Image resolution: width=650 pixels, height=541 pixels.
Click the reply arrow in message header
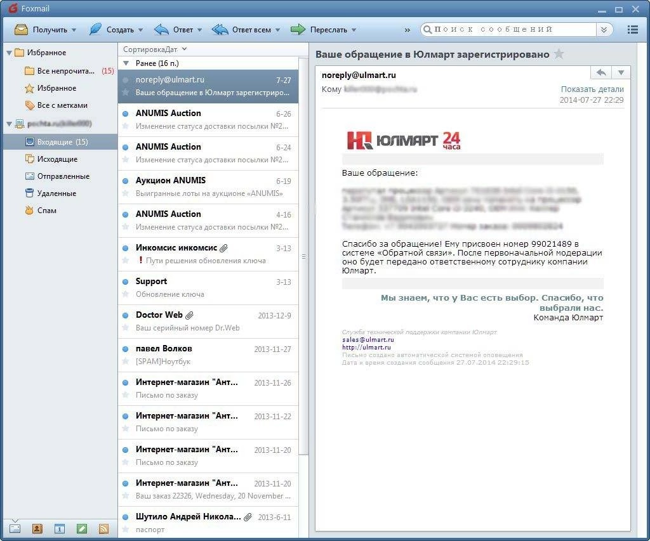pyautogui.click(x=601, y=72)
